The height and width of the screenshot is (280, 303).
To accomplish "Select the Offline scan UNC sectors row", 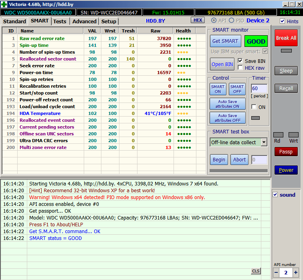I will click(x=104, y=134).
